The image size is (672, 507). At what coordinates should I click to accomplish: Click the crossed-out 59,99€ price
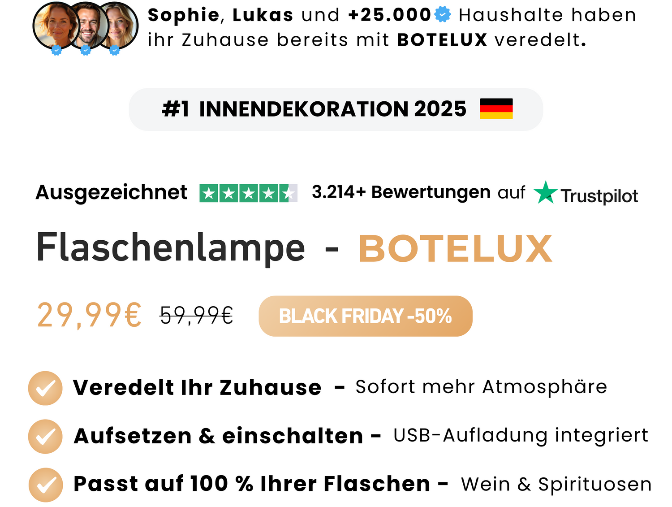[x=197, y=315]
